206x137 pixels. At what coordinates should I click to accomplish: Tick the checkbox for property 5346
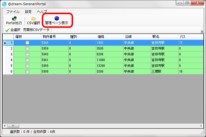pos(27,42)
